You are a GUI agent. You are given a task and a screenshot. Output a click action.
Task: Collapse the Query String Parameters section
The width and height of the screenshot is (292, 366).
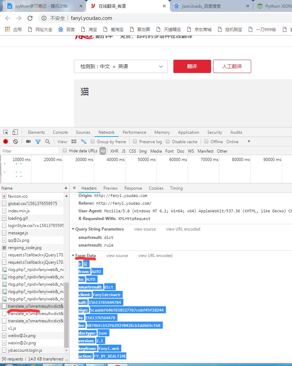pos(73,229)
